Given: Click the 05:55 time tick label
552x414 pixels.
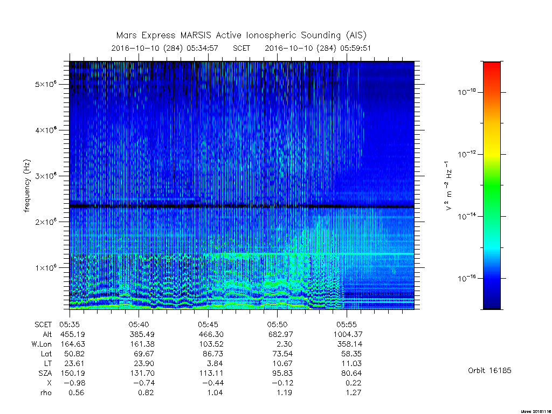Looking at the screenshot, I should click(x=347, y=324).
